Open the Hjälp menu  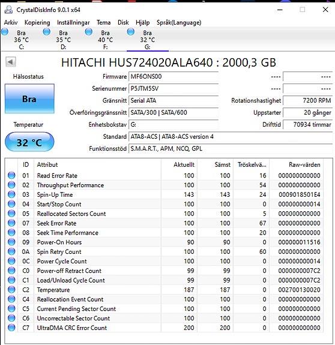143,22
